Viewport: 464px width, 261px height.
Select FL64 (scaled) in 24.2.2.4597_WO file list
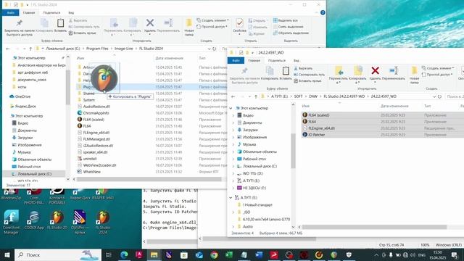tap(319, 115)
